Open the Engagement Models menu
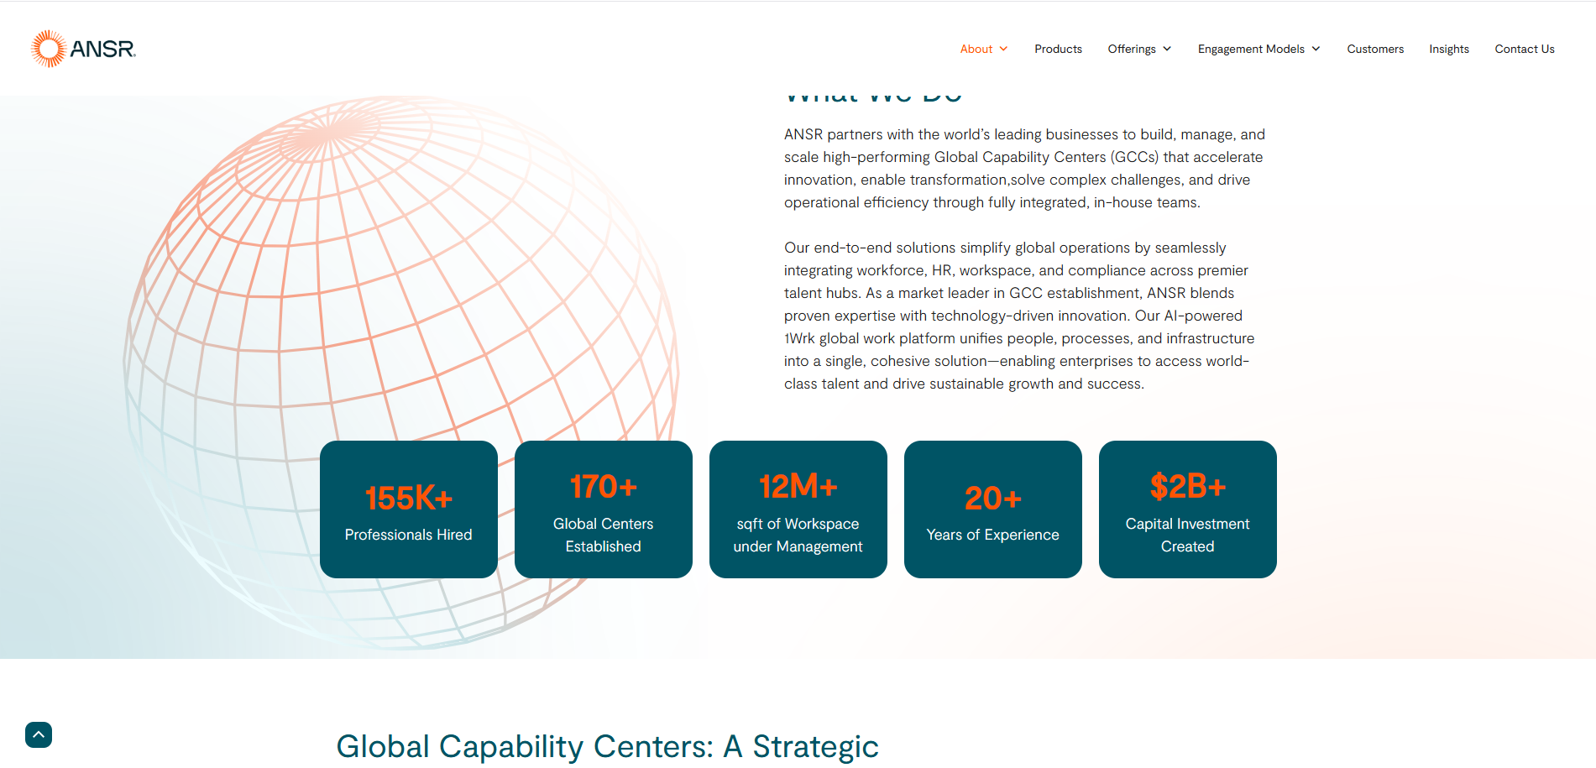The height and width of the screenshot is (768, 1596). 1250,49
